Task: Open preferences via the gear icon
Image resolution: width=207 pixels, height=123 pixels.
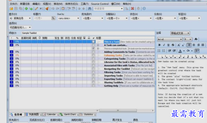Action: [144, 9]
